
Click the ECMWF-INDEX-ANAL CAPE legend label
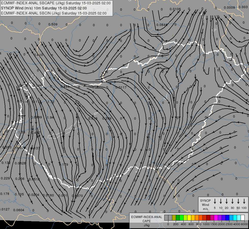147,219
